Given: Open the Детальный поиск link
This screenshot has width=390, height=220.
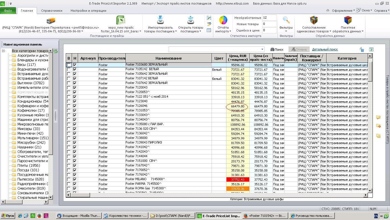Looking at the screenshot, I should click(x=325, y=49).
